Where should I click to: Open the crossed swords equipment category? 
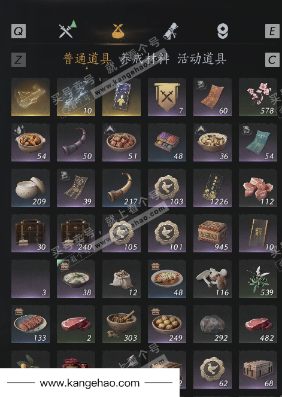click(x=66, y=30)
